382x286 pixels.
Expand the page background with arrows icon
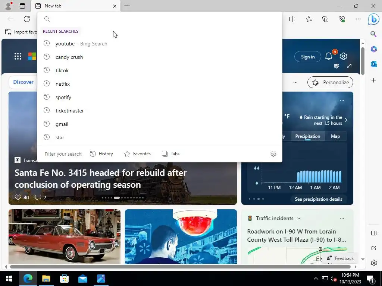(349, 66)
